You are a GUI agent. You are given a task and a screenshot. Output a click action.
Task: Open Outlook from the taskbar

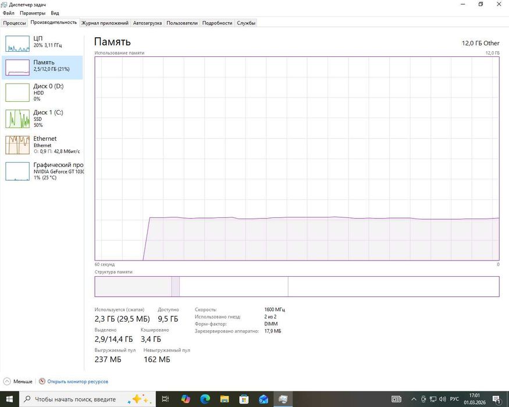[x=264, y=399]
